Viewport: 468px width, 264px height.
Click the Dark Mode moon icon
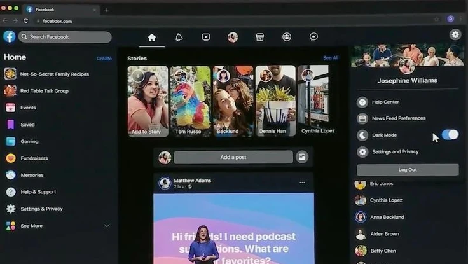(x=362, y=135)
